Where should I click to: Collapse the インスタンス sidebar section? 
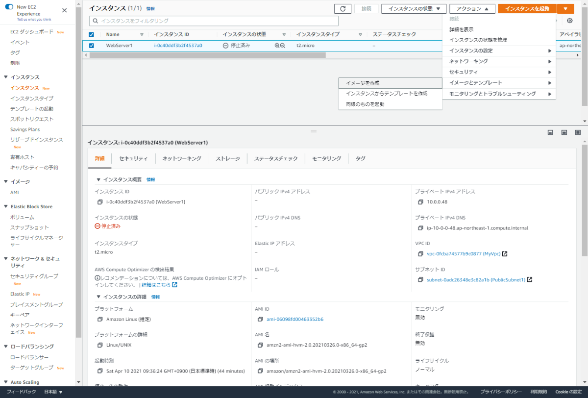point(6,77)
